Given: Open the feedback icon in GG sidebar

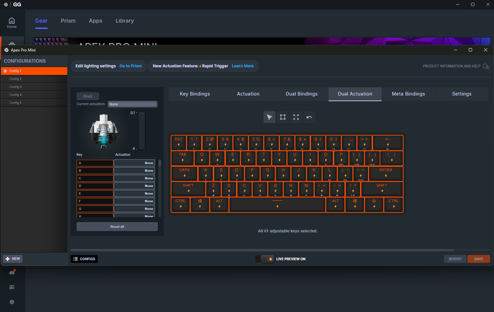Looking at the screenshot, I should coord(12,287).
